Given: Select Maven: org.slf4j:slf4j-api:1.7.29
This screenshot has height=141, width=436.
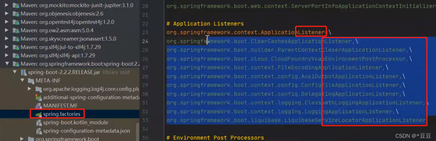Looking at the screenshot, I should tap(58, 55).
